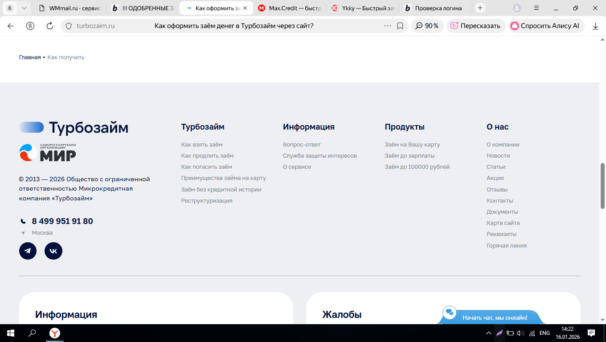Click the Пересказать button
The image size is (606, 342).
click(475, 26)
